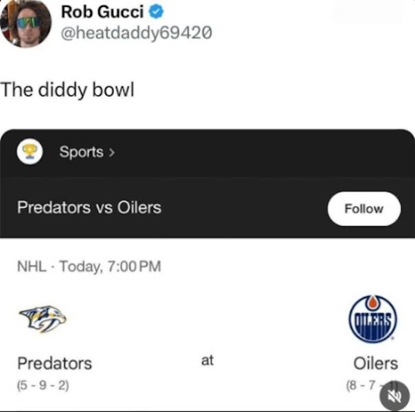Open Rob Gucci's profile picture
The height and width of the screenshot is (412, 415).
(x=26, y=23)
